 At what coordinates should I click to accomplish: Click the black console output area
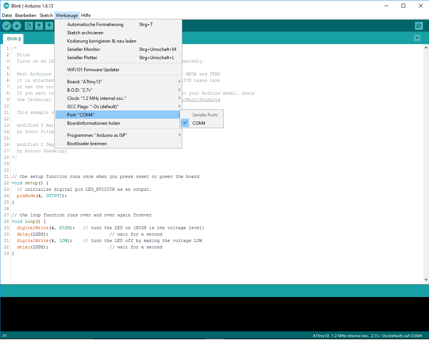(214, 314)
